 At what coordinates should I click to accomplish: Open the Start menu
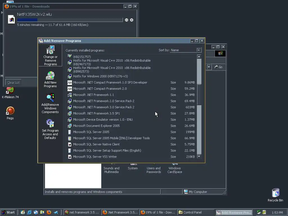coord(8,212)
